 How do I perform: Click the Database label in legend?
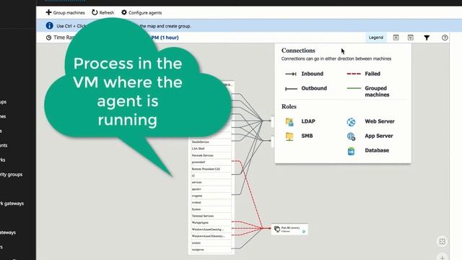coord(377,150)
